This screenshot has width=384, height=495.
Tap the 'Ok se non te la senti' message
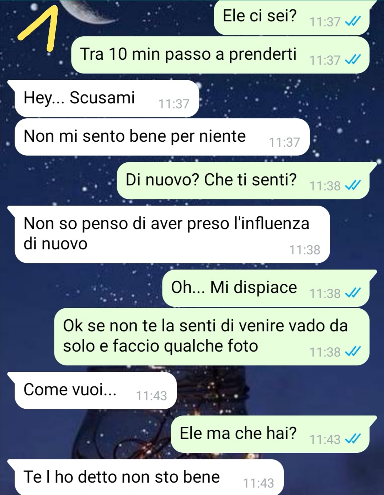pyautogui.click(x=212, y=337)
